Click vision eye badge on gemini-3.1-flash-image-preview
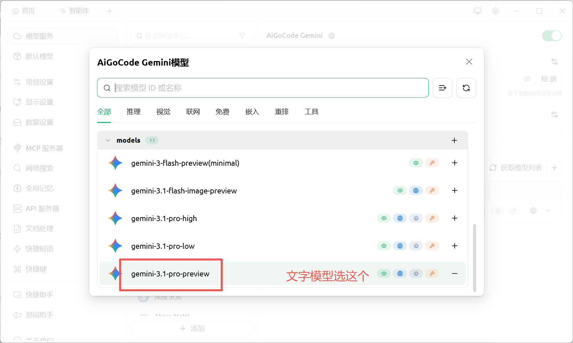This screenshot has width=573, height=343. pos(400,190)
